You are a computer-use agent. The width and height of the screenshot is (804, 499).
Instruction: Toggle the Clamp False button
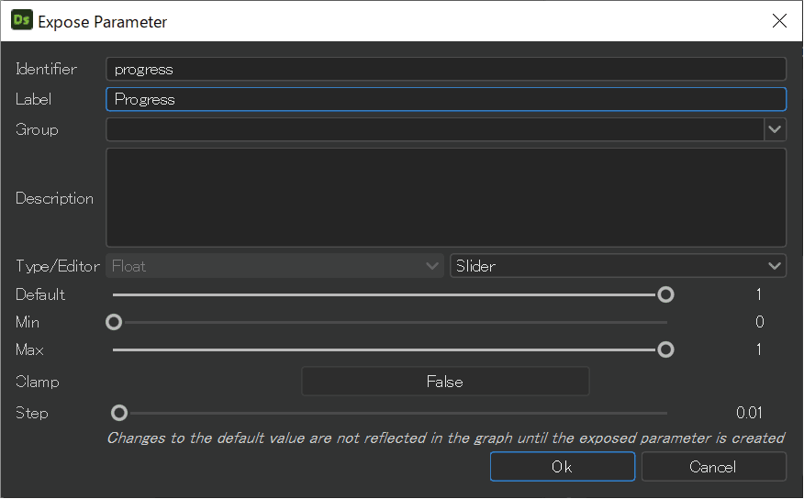[445, 382]
